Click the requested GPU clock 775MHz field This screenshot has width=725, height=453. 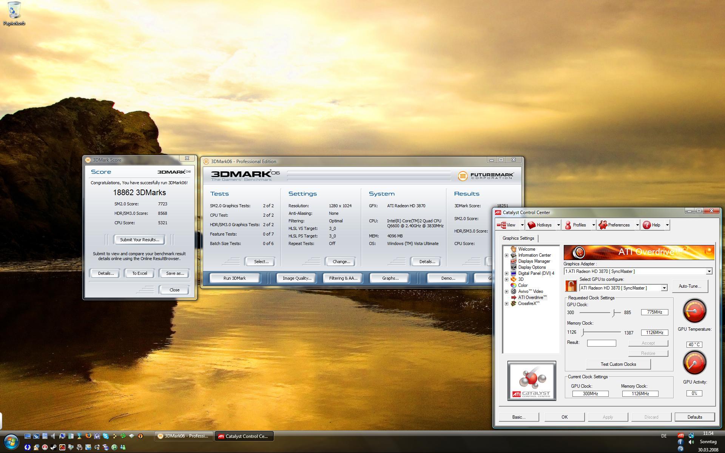pos(654,312)
